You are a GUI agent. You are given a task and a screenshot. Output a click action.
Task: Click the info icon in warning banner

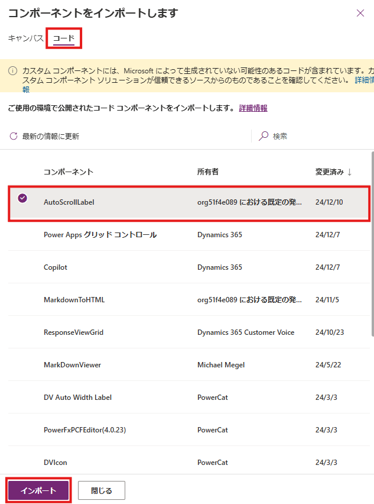pyautogui.click(x=12, y=71)
